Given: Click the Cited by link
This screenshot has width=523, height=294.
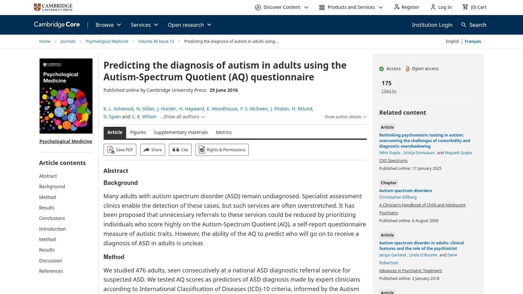Looking at the screenshot, I should pos(389,91).
